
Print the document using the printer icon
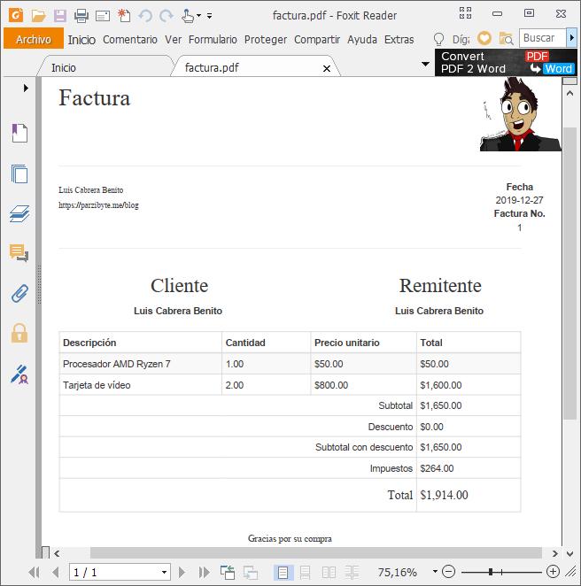[81, 16]
